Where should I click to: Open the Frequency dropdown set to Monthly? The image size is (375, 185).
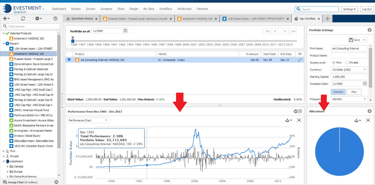(349, 99)
